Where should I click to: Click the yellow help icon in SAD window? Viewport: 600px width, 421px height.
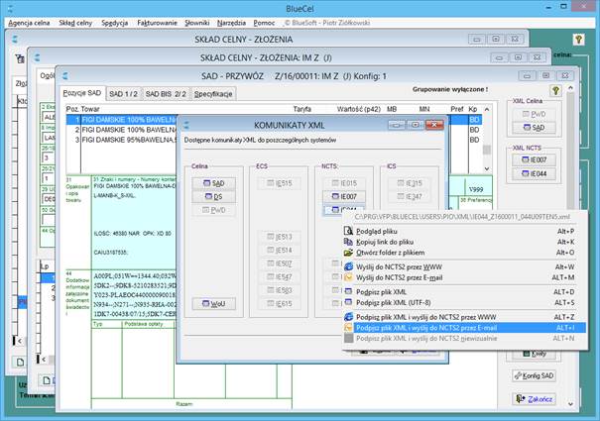[x=555, y=90]
